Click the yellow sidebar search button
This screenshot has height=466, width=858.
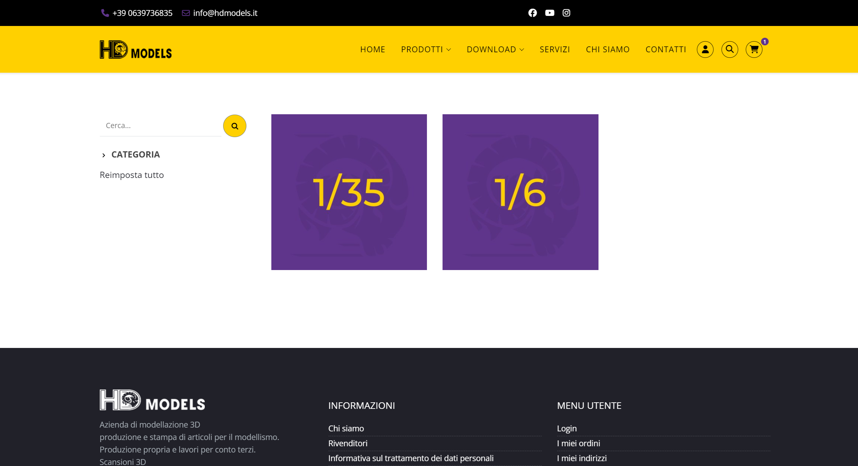235,126
